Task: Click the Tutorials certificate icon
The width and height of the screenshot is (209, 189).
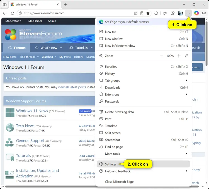Action: click(10, 157)
